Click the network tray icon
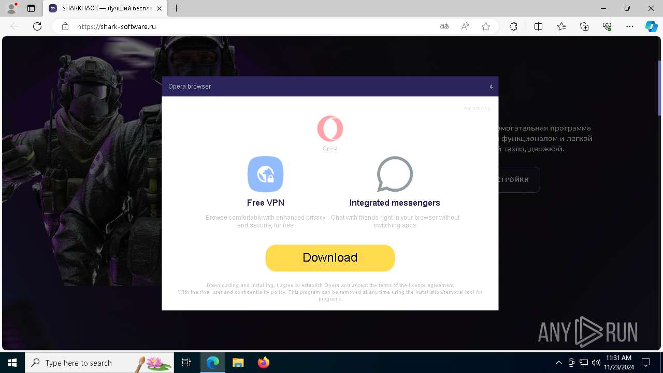663x373 pixels. [584, 363]
